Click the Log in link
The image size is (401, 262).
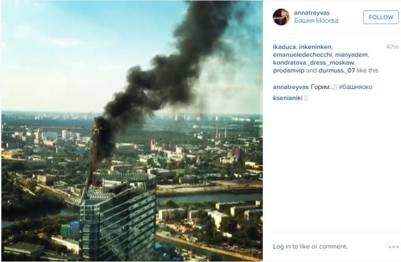tap(282, 246)
